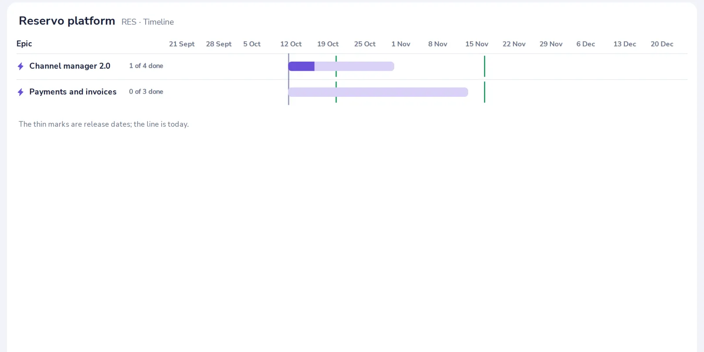
Task: Click the 'RES · Timeline' subtitle
Action: 147,22
